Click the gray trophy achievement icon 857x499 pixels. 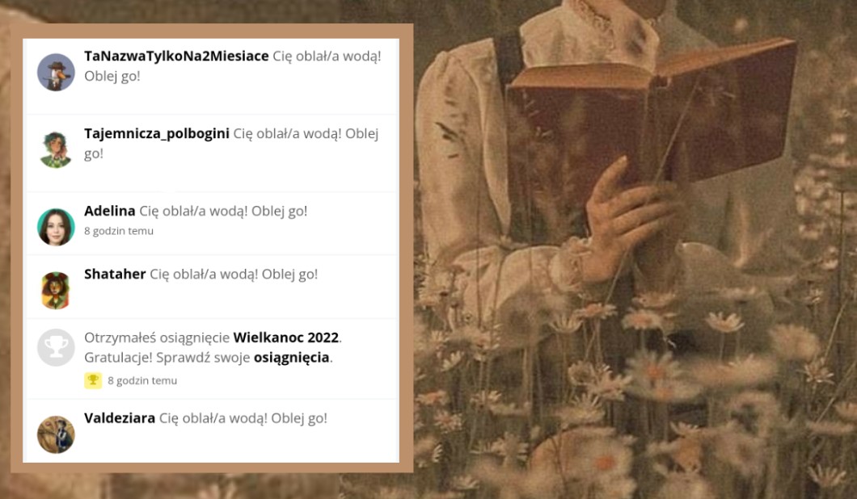56,347
